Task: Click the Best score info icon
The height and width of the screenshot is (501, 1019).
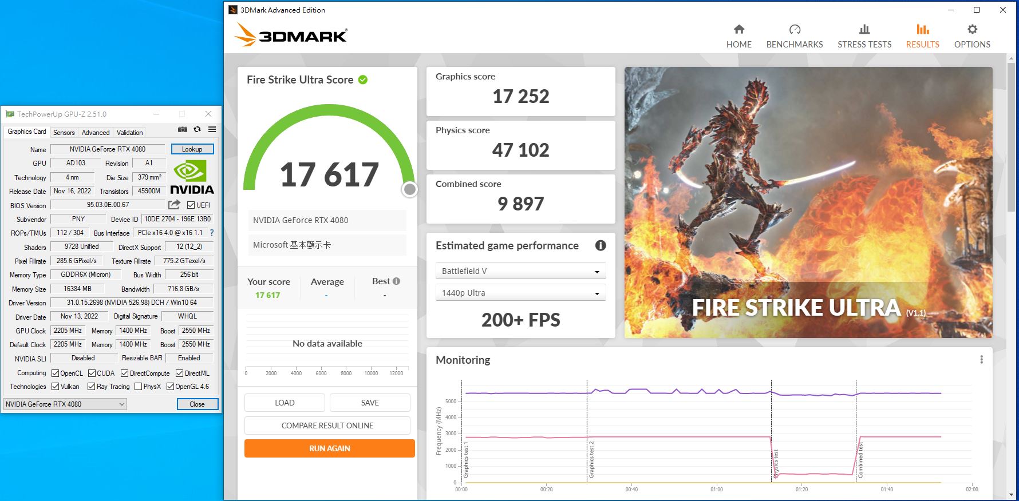Action: pos(396,281)
